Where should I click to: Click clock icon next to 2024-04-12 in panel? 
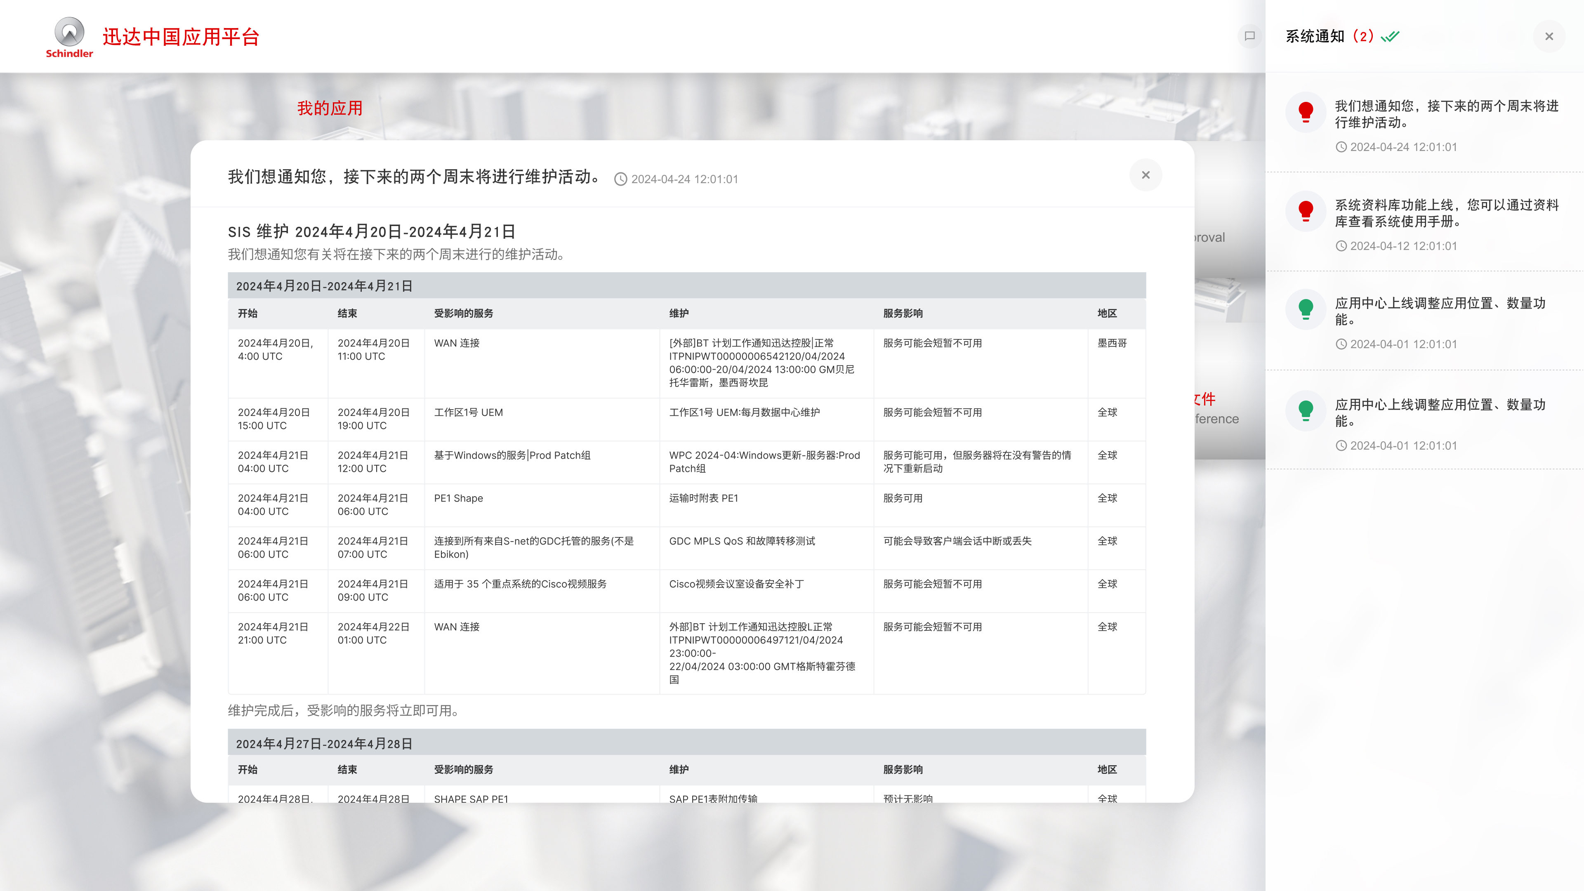[1341, 246]
